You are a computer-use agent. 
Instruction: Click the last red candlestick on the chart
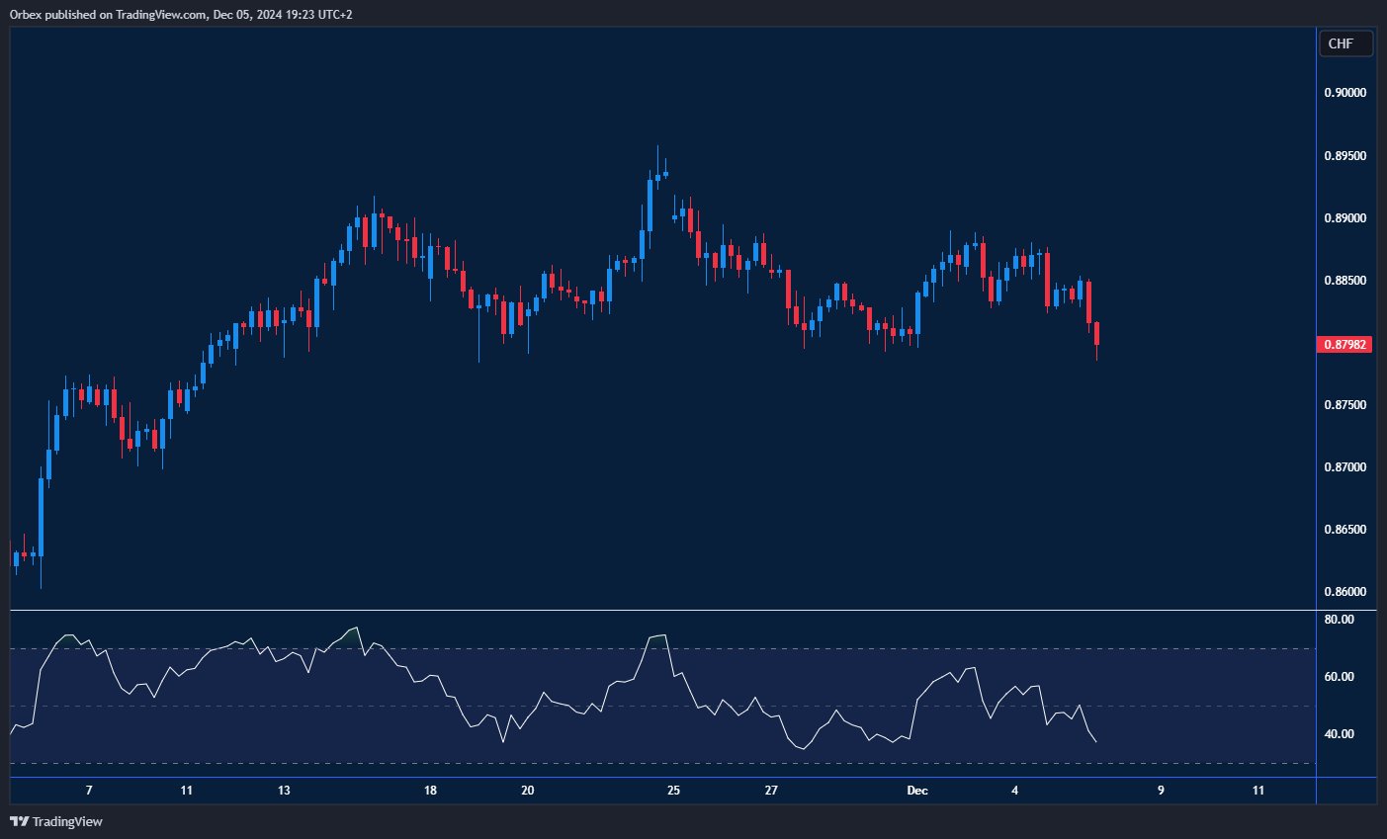tap(1096, 333)
